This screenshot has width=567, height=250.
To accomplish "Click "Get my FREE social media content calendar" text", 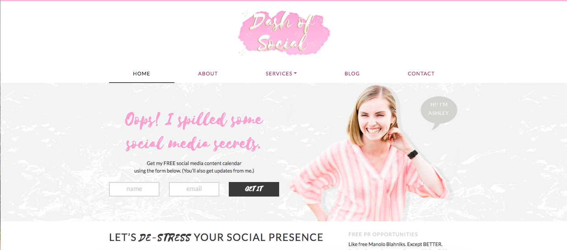I will (194, 163).
